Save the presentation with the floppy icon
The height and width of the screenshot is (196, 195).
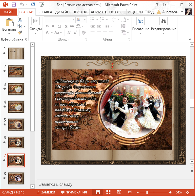[14, 5]
